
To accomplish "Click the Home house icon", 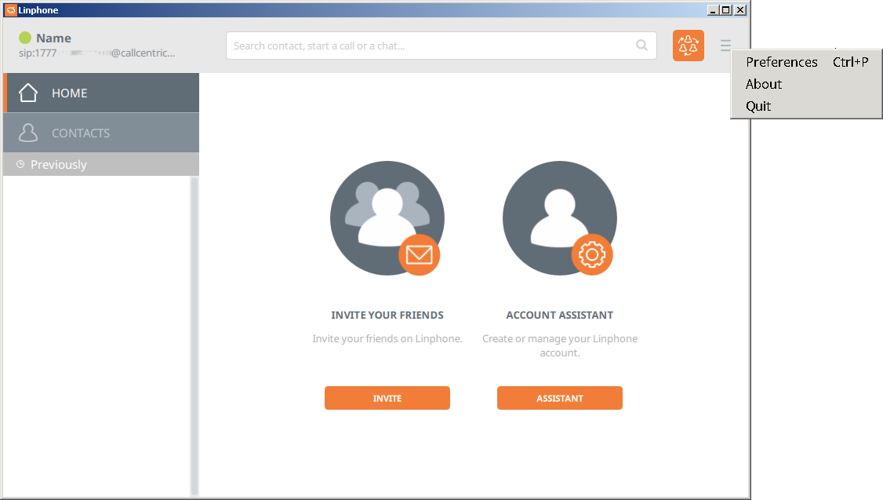I will pyautogui.click(x=27, y=93).
